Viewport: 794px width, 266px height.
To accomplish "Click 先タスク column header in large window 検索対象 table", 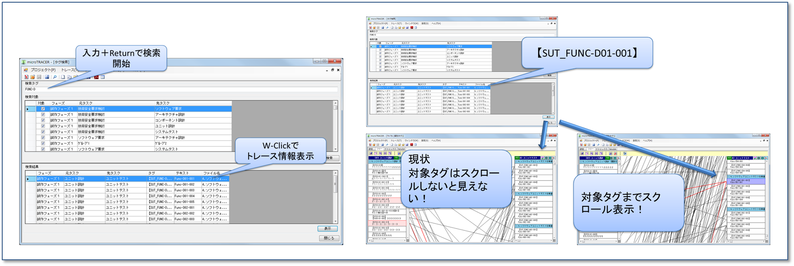I will point(193,103).
